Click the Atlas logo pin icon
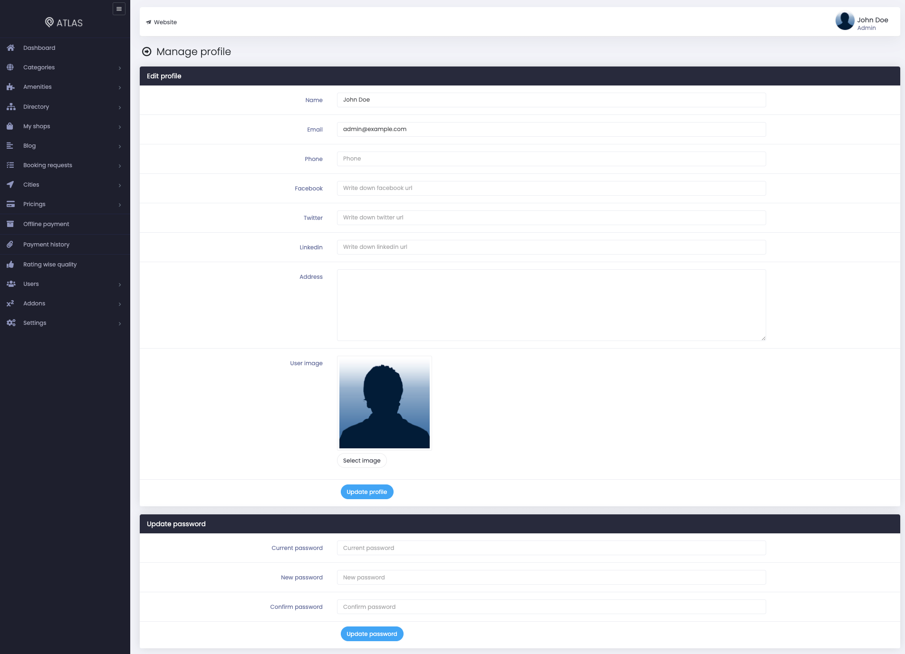The width and height of the screenshot is (905, 654). pyautogui.click(x=49, y=22)
